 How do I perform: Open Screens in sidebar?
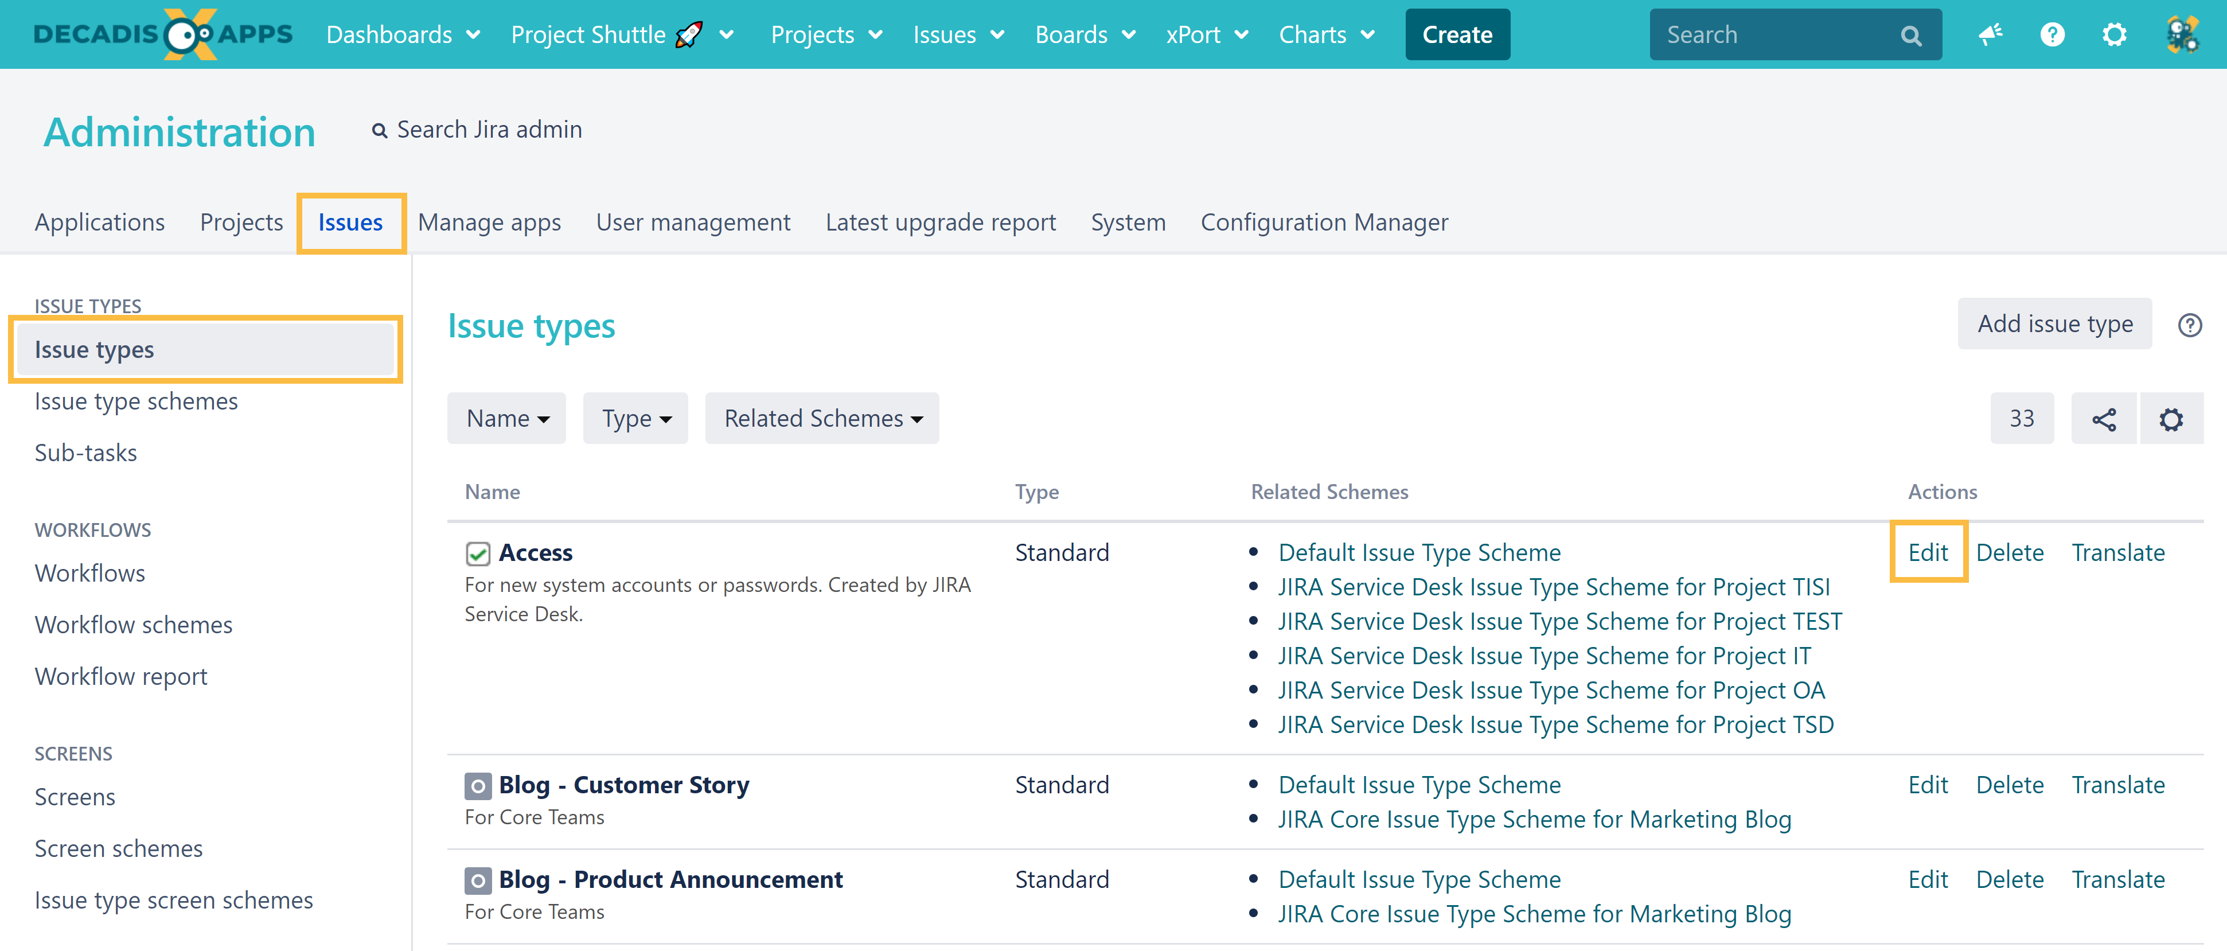pos(75,798)
